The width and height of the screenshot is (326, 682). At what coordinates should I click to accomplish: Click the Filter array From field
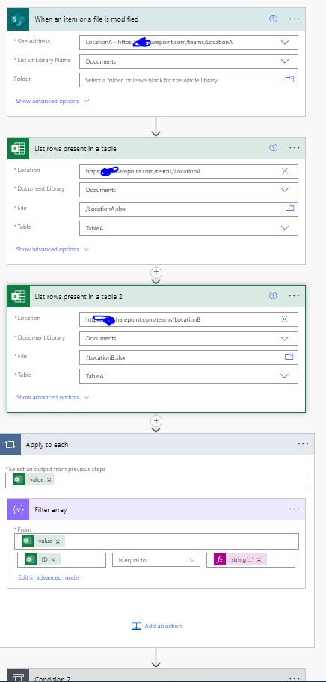coord(157,541)
